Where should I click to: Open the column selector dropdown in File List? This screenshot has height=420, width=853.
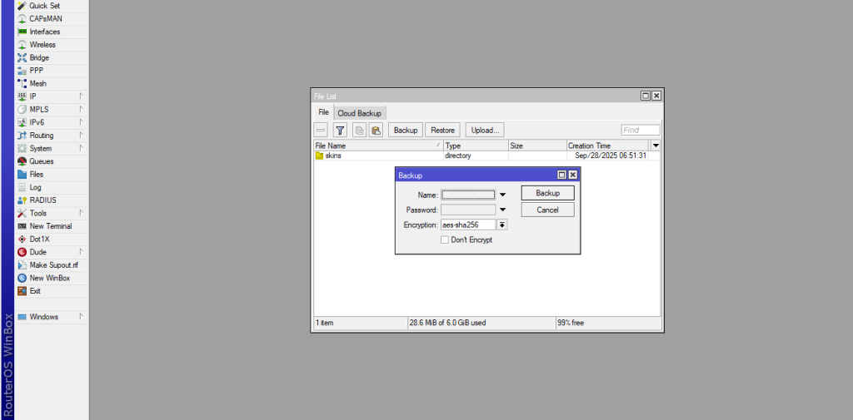coord(656,146)
